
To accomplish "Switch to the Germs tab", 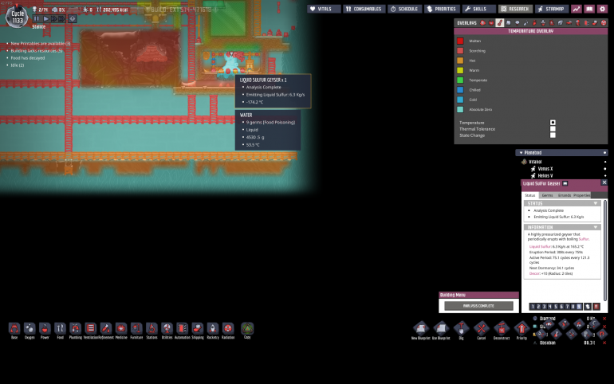I will 548,195.
